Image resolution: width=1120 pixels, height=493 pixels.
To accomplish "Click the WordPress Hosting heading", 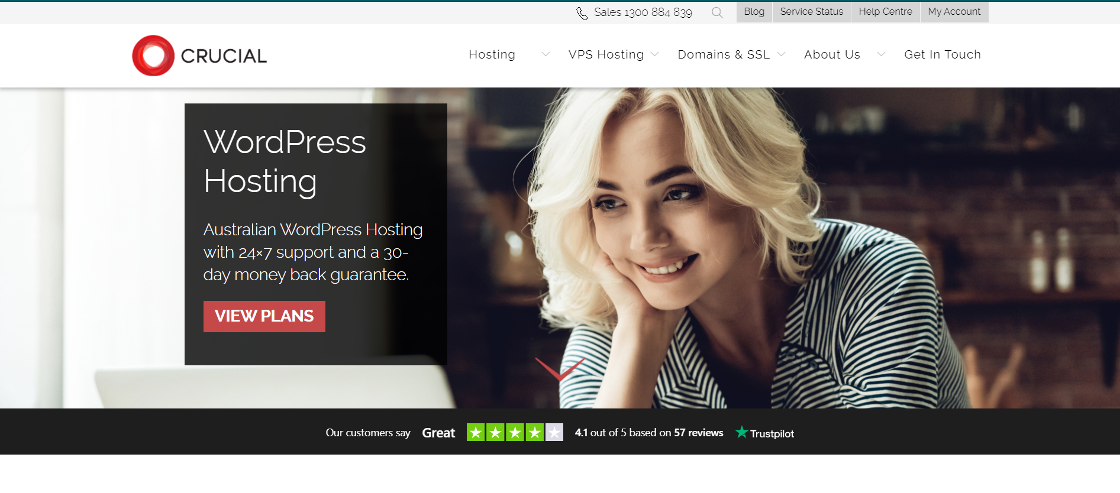I will point(285,161).
